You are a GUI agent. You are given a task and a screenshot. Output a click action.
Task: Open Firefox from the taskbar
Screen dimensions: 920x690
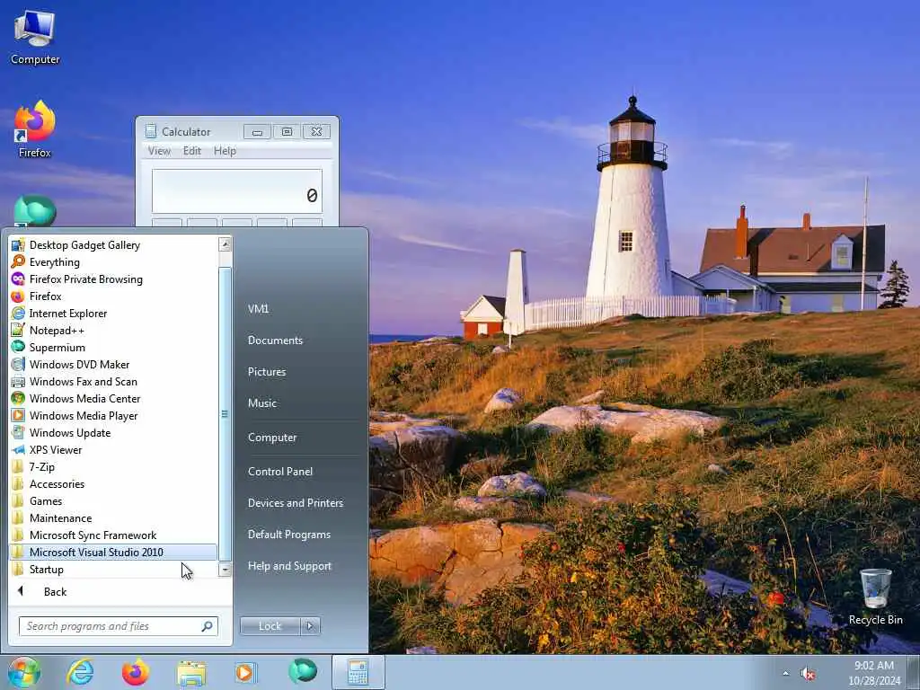click(x=136, y=672)
